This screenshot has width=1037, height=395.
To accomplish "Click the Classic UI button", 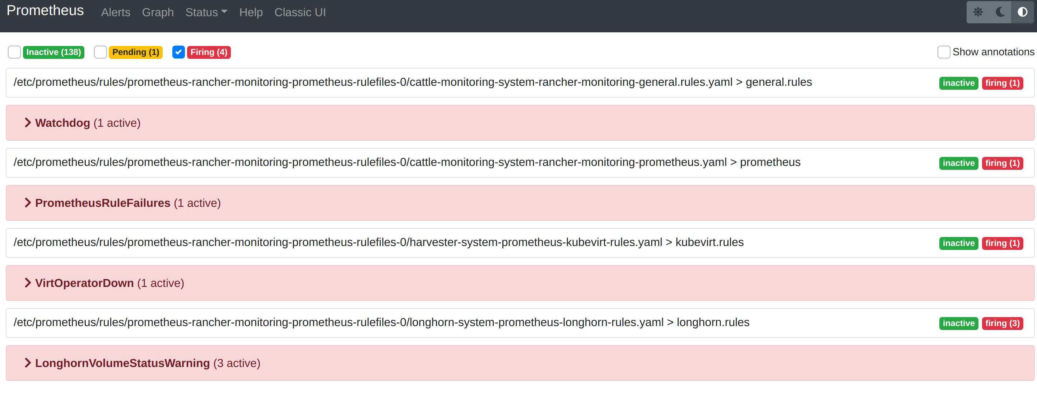I will click(x=302, y=12).
